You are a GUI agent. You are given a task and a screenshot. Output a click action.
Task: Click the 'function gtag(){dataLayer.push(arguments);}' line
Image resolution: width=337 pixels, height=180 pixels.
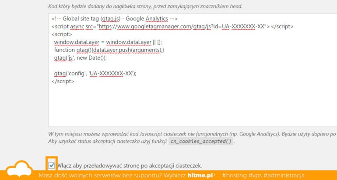tap(109, 50)
